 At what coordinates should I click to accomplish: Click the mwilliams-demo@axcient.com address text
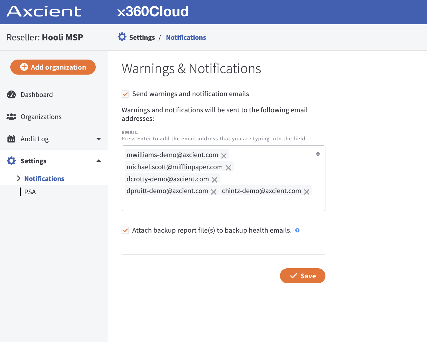(172, 155)
